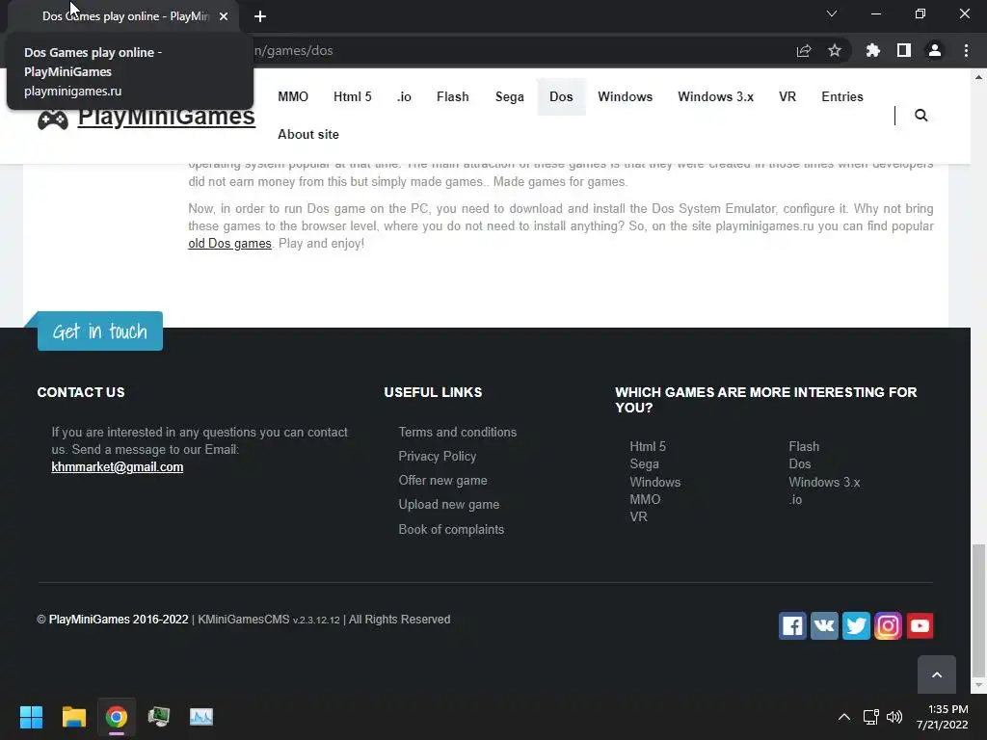
Task: Open the Upload new game link
Action: click(x=449, y=505)
